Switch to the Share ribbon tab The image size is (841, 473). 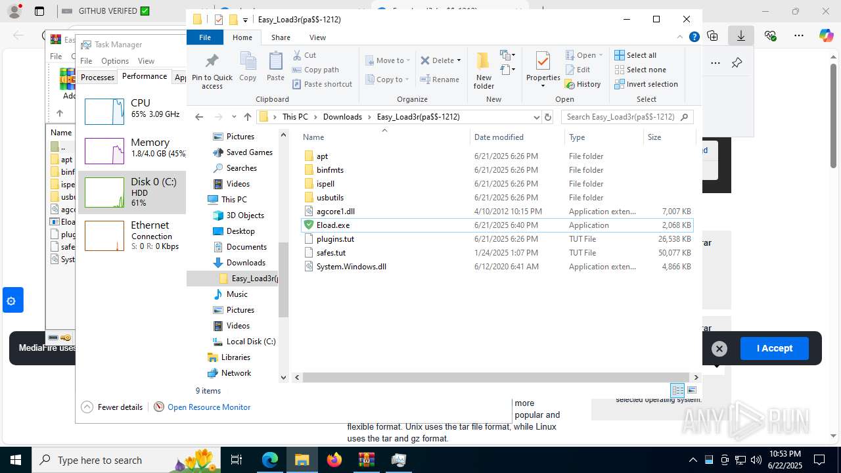281,37
